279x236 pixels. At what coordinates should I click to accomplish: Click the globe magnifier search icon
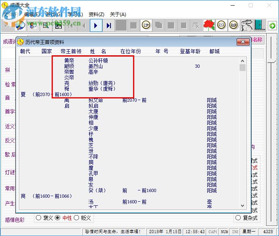point(20,26)
